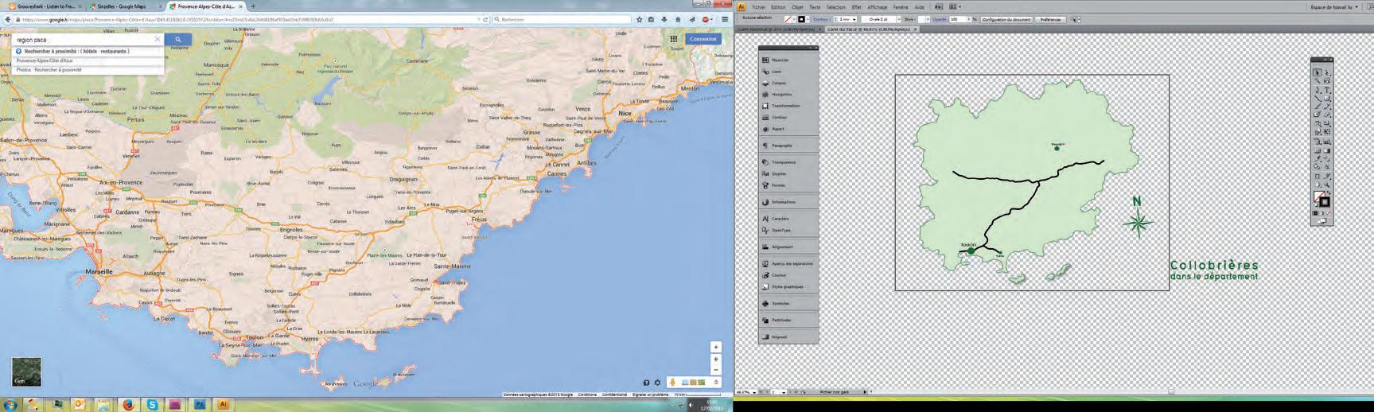The width and height of the screenshot is (1374, 412).
Task: Click the blue Google Maps search button
Action: click(178, 39)
